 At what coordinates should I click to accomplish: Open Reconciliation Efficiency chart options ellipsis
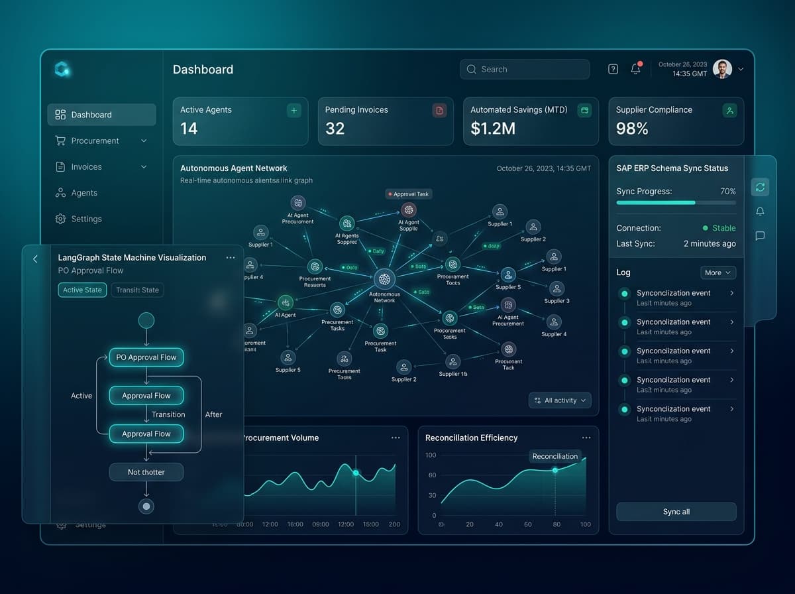[586, 438]
